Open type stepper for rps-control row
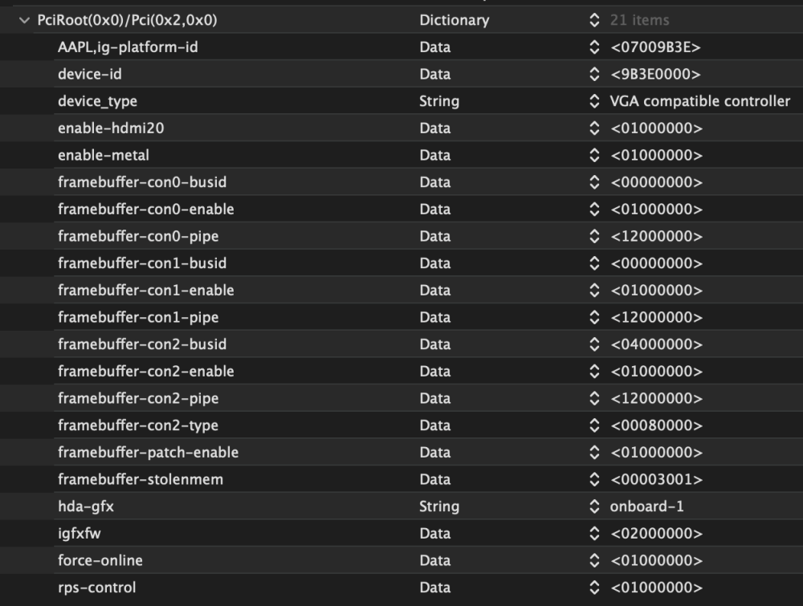This screenshot has width=803, height=606. pos(594,588)
